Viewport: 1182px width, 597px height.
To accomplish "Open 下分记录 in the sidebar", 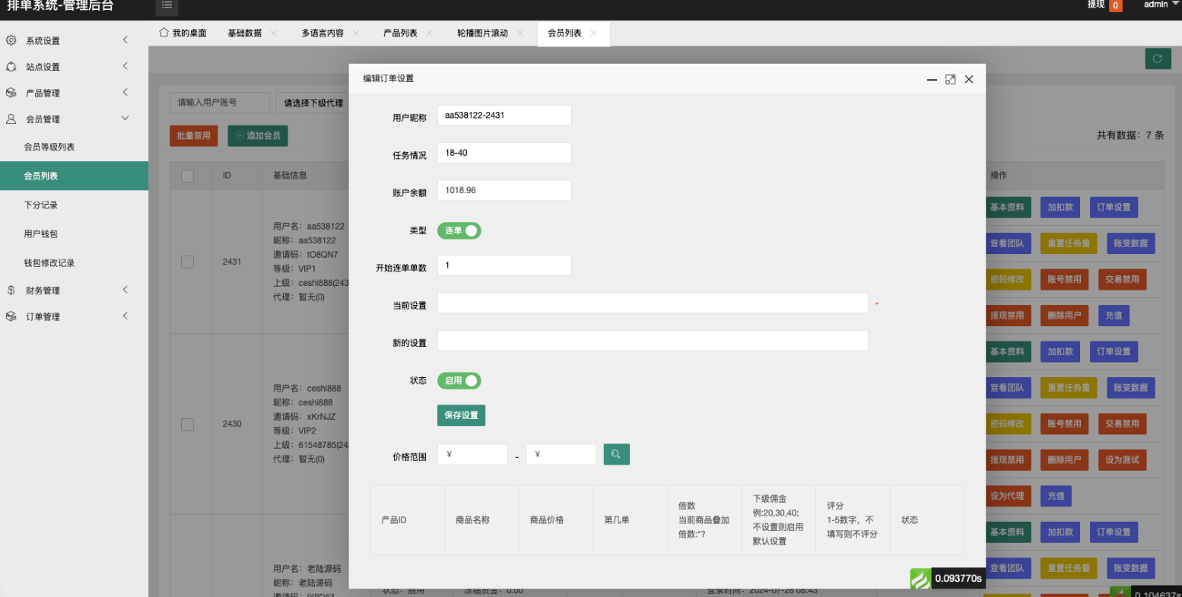I will (x=41, y=205).
